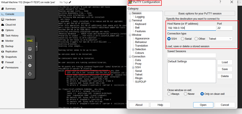Expand the SSH tree node
242x114 pixels.
click(133, 67)
